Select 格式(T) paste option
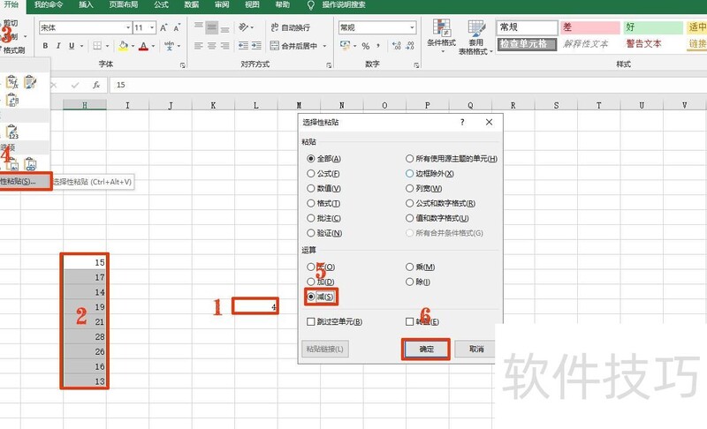 (323, 204)
